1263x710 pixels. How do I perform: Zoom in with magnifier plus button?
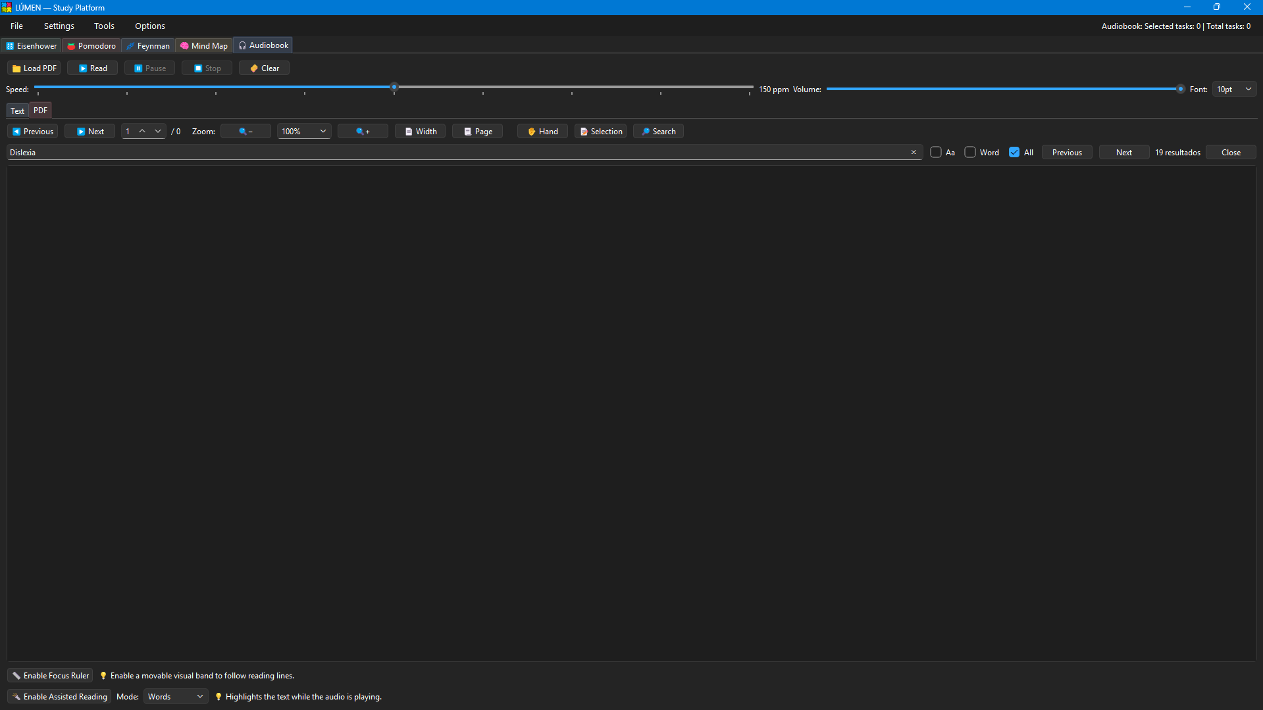pos(363,132)
